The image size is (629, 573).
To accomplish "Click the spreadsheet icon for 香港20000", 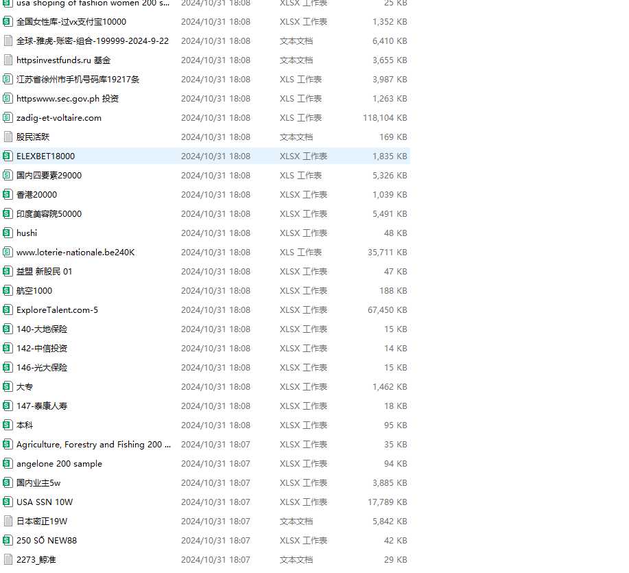I will point(8,195).
